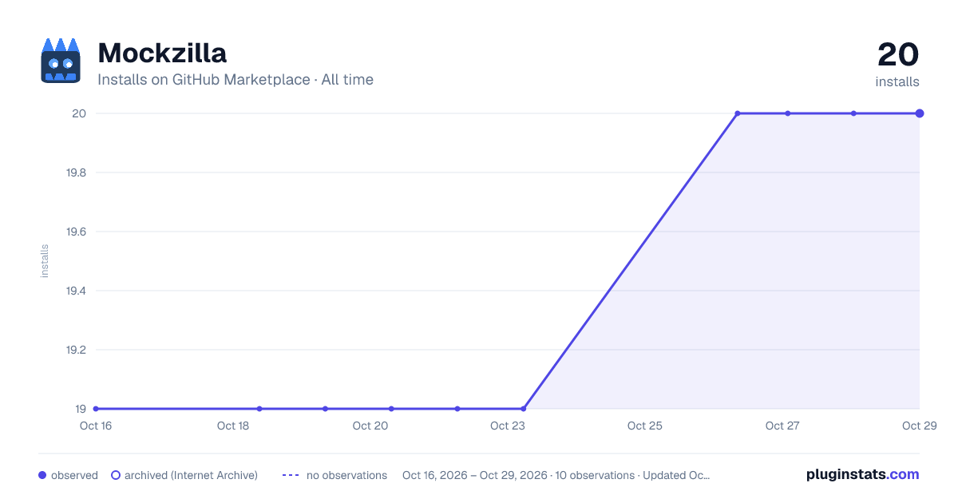The height and width of the screenshot is (503, 958).
Task: Click the 'observed' legend label
Action: [74, 475]
